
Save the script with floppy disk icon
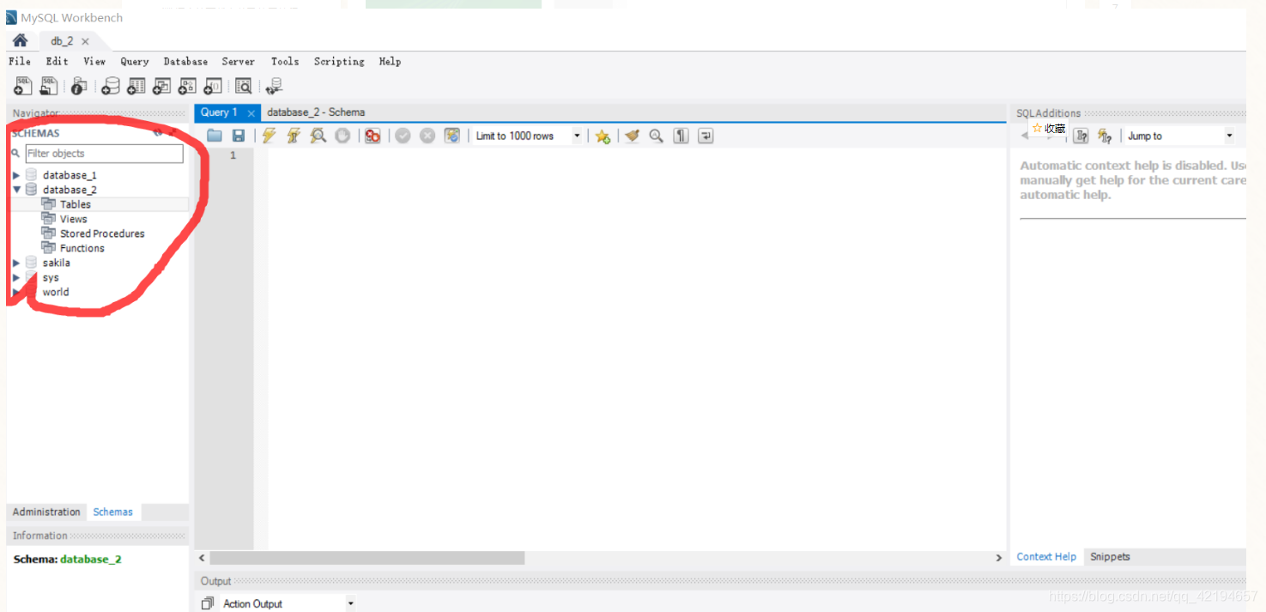click(239, 136)
